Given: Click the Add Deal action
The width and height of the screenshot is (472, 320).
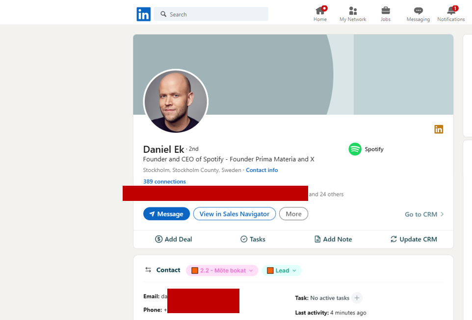Looking at the screenshot, I should 173,240.
